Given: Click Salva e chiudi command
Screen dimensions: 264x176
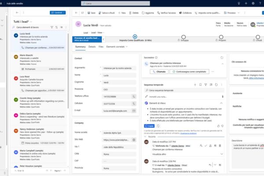Looking at the screenshot, I should click(106, 13).
